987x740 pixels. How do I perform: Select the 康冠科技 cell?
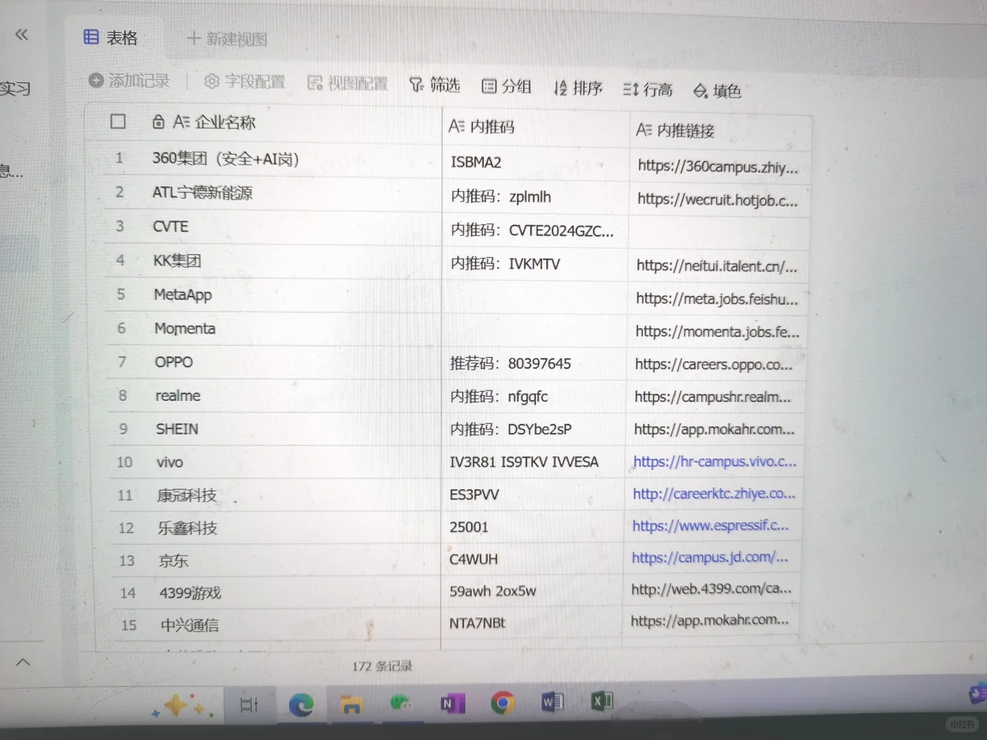[187, 495]
